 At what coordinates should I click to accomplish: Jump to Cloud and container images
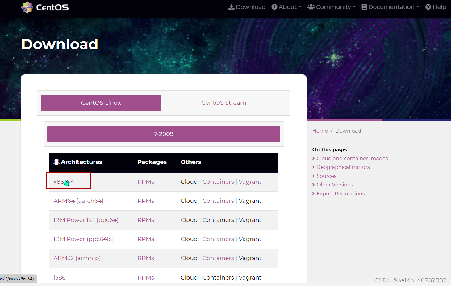point(352,158)
